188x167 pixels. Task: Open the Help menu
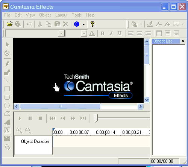[90, 15]
